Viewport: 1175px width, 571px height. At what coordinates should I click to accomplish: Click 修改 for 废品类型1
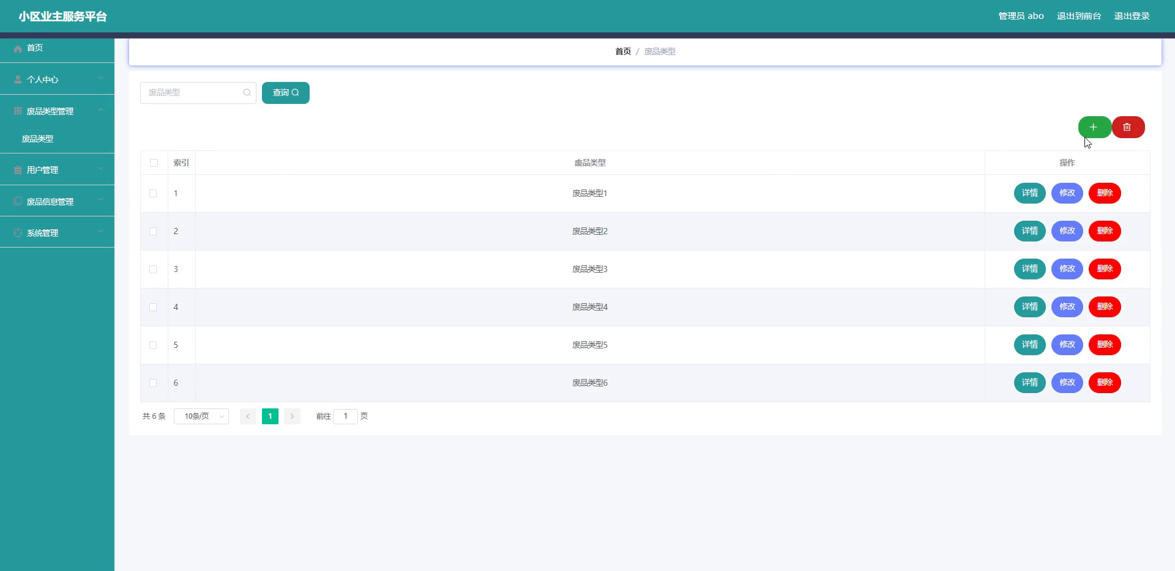pos(1067,193)
